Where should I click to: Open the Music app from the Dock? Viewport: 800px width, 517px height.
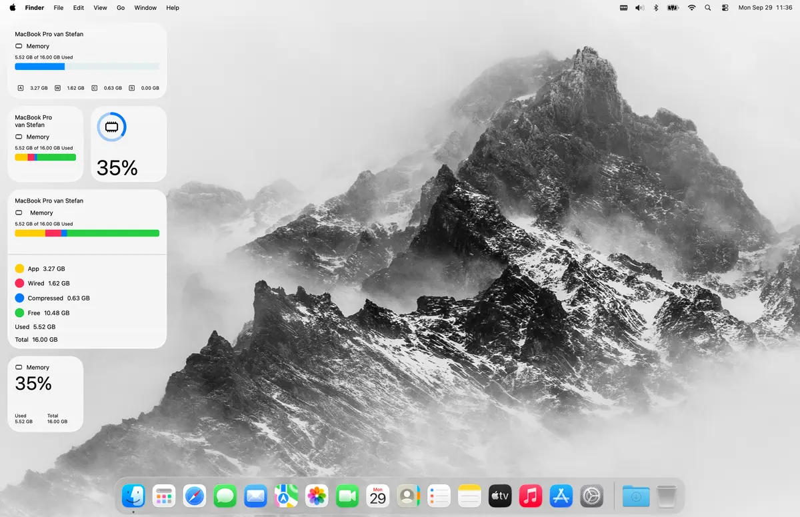[x=530, y=496]
